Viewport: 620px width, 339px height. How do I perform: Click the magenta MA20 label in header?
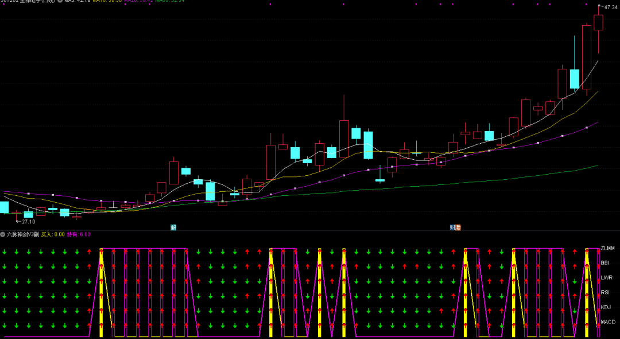[x=138, y=1]
